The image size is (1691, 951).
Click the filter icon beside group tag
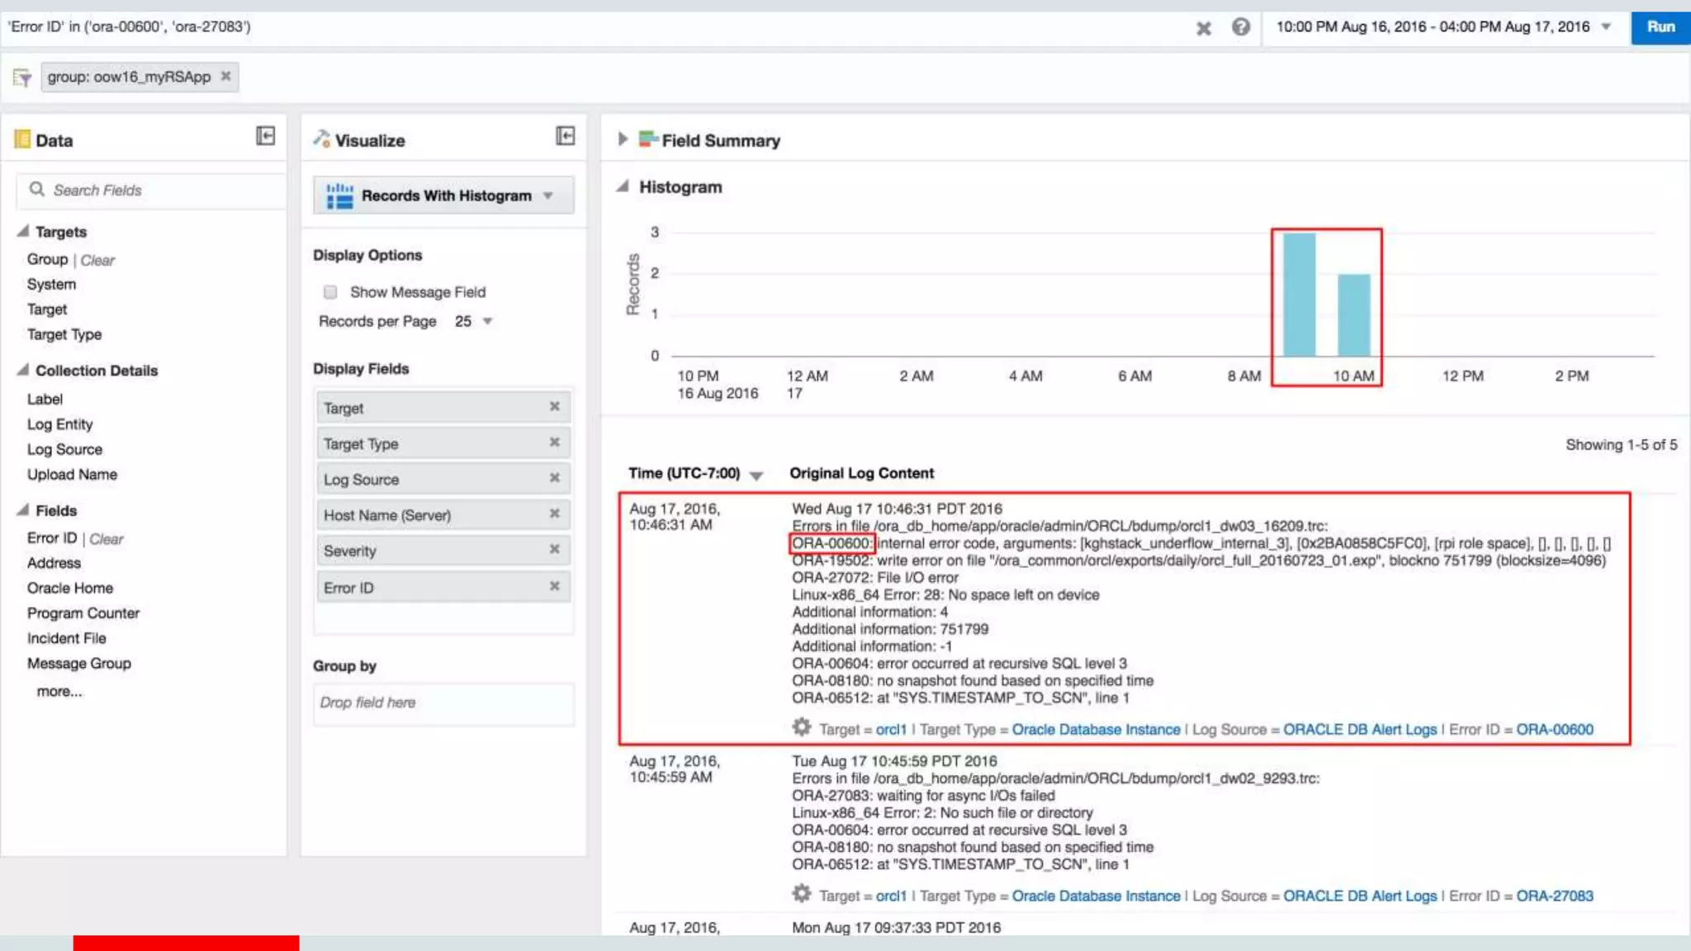click(21, 78)
